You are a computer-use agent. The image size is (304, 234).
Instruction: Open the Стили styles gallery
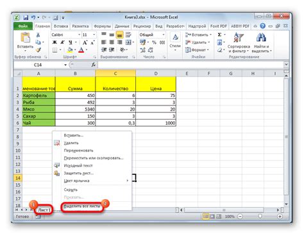click(175, 42)
